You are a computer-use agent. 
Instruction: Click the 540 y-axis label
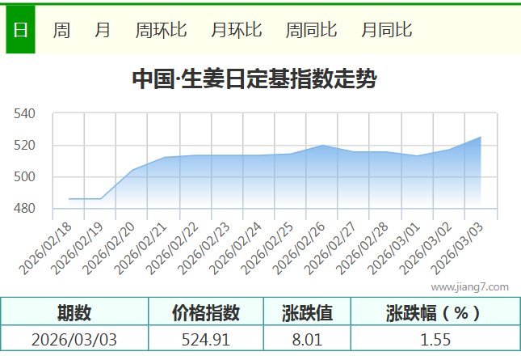click(x=25, y=114)
